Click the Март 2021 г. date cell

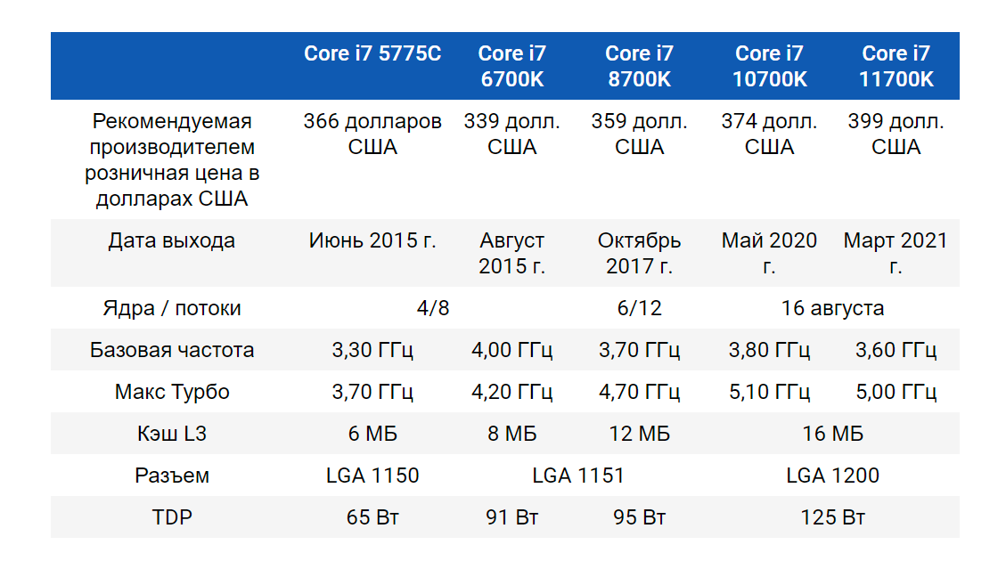(896, 253)
